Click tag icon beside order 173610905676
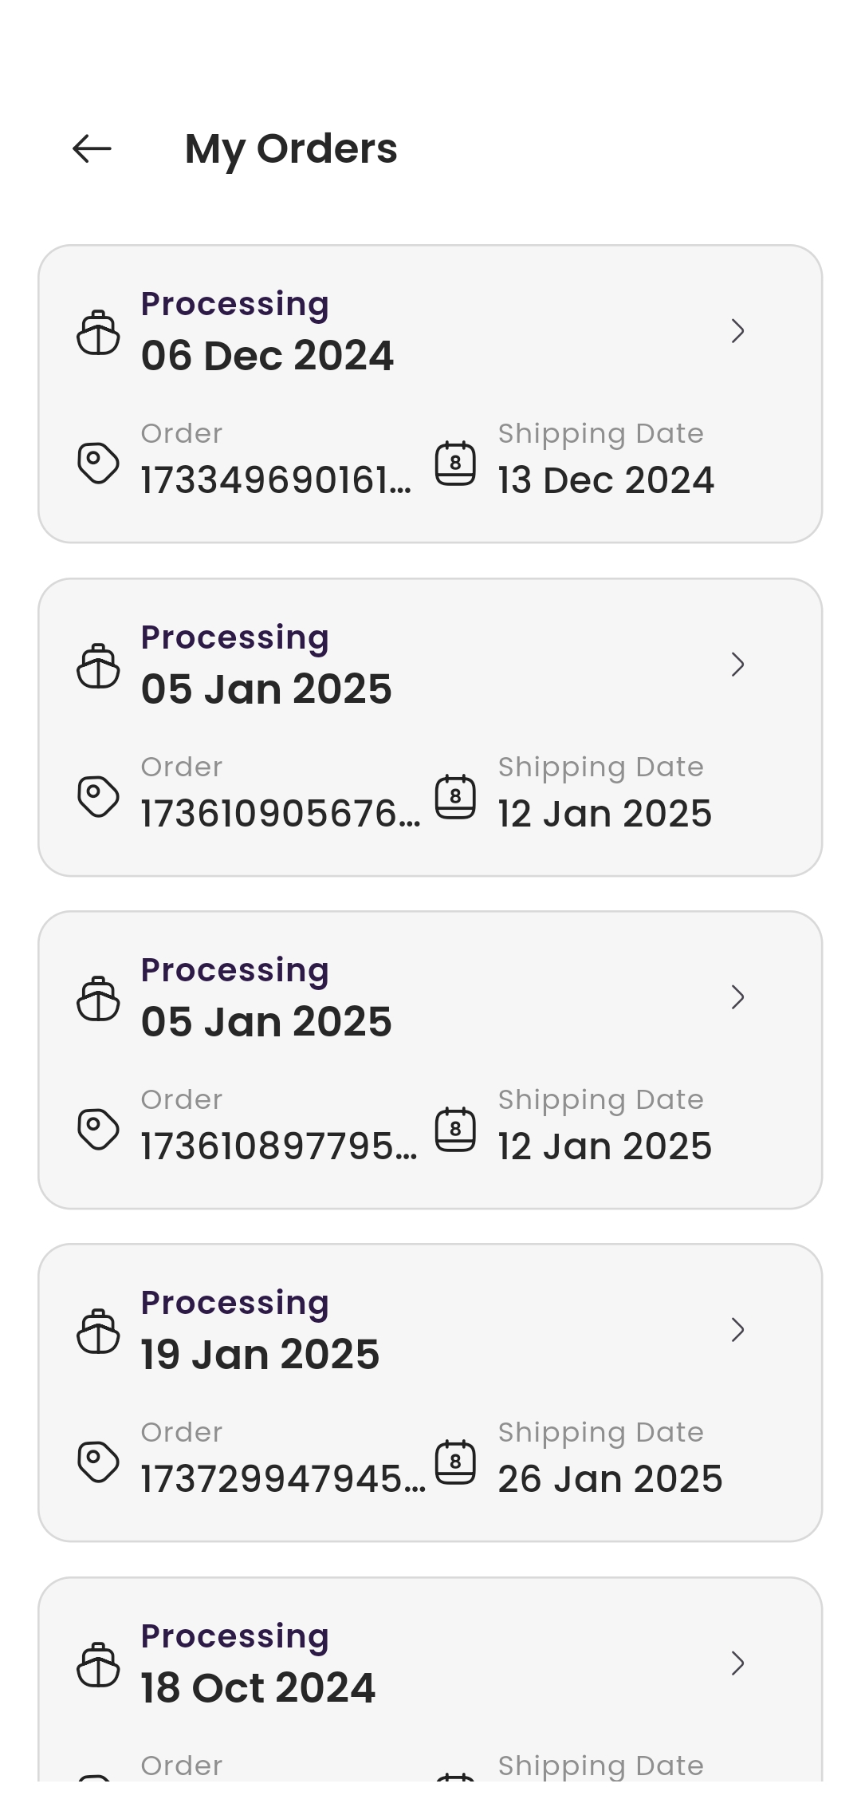 (98, 796)
